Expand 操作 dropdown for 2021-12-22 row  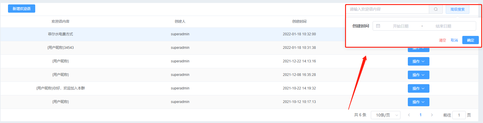coord(418,61)
